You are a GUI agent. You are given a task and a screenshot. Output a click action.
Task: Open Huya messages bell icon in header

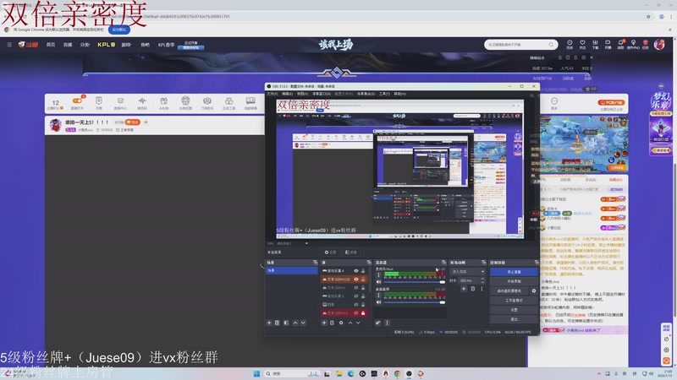[x=620, y=44]
